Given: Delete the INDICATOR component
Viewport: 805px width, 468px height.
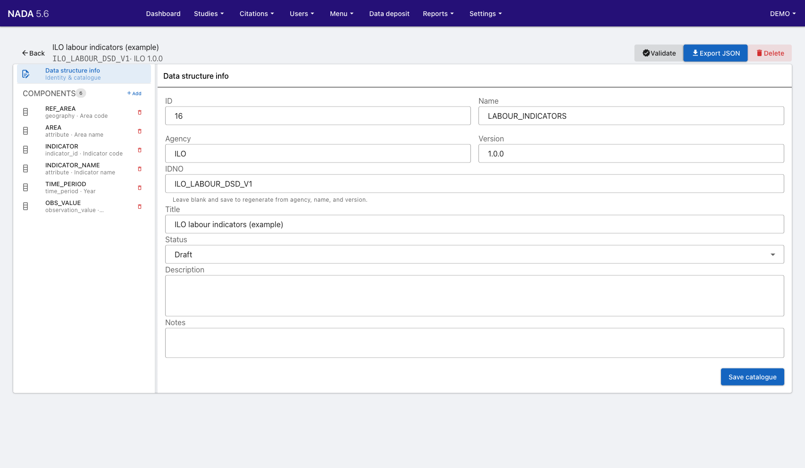Looking at the screenshot, I should (140, 150).
